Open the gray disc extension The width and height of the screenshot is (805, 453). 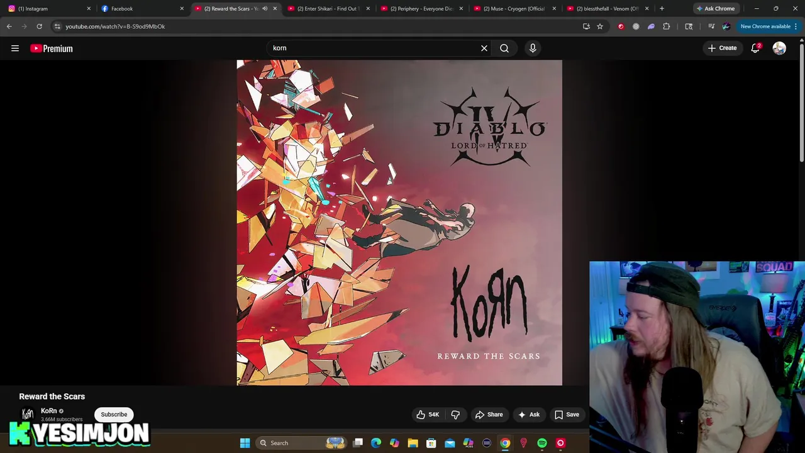[636, 26]
